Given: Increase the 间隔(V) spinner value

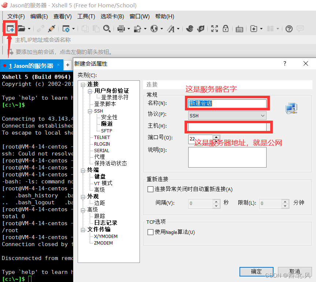Looking at the screenshot, I should (x=216, y=201).
